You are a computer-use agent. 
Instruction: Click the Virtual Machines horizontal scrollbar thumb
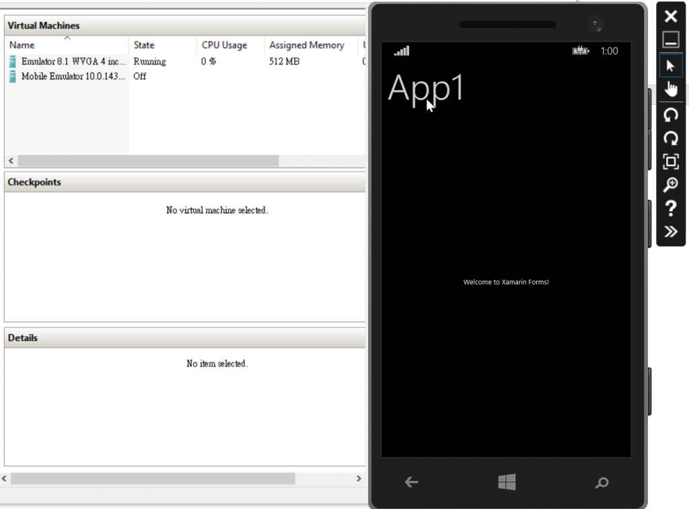click(x=148, y=161)
